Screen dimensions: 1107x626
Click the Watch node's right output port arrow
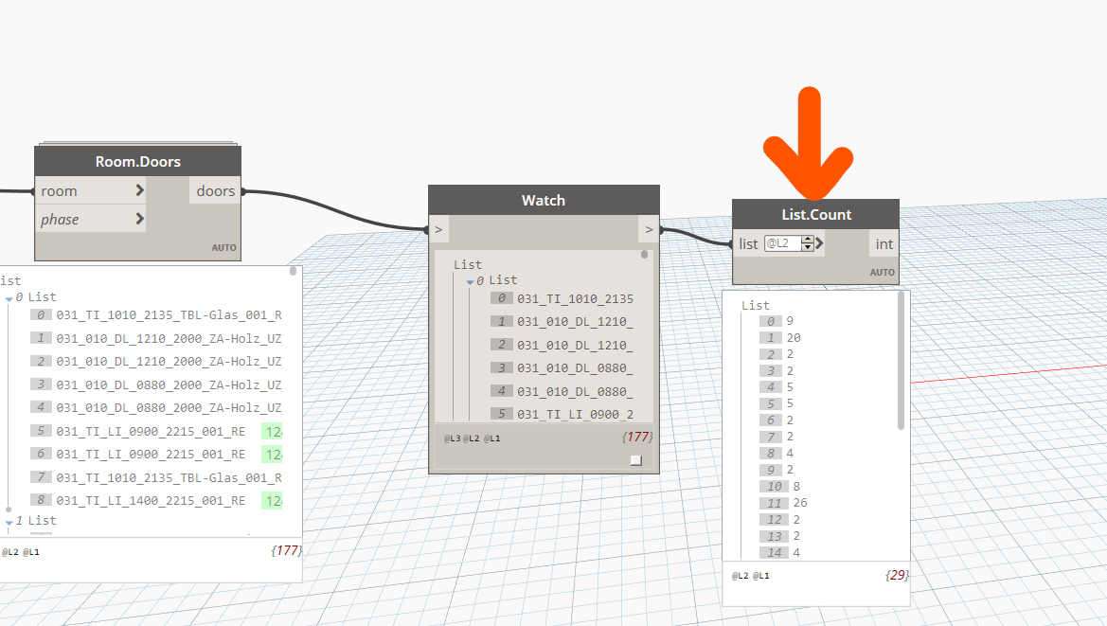[x=650, y=229]
